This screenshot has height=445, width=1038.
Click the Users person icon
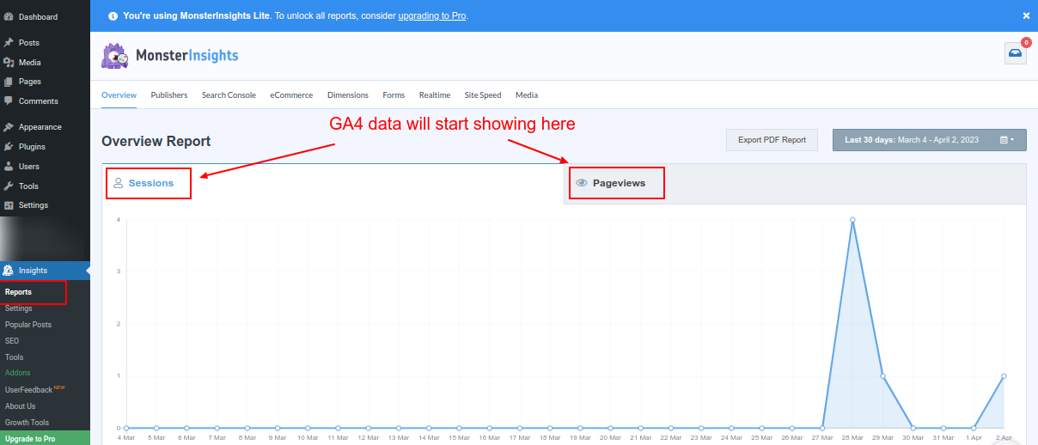coord(9,167)
